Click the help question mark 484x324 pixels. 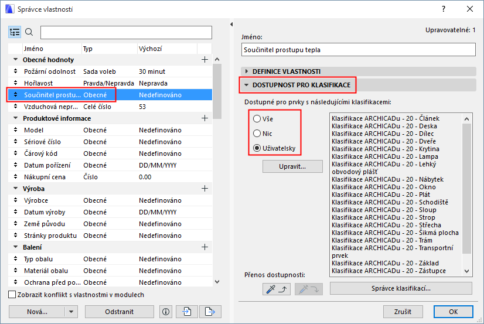[444, 9]
